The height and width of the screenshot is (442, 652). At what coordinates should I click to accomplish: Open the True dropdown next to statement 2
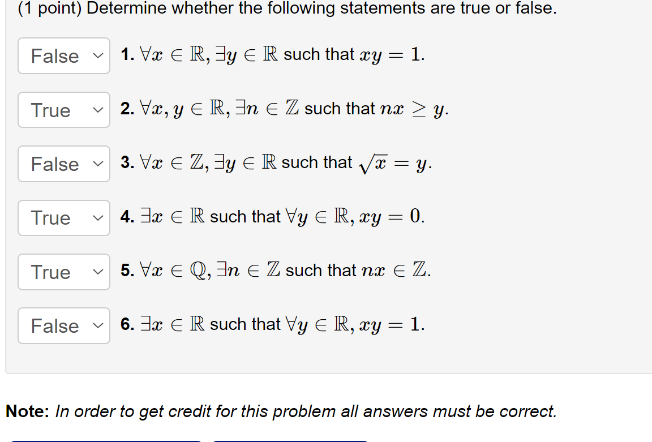coord(63,110)
